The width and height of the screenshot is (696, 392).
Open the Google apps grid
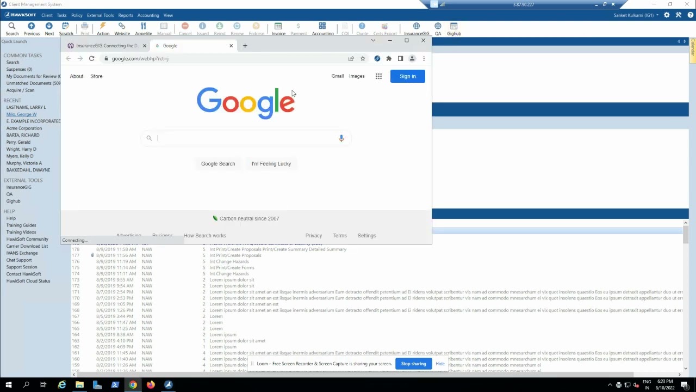[x=378, y=76]
